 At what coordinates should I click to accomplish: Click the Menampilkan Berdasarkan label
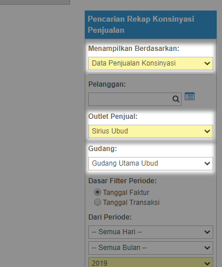point(134,49)
